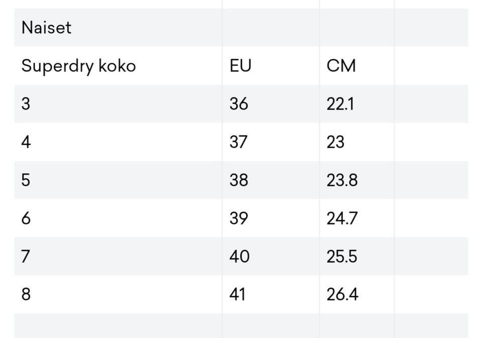The height and width of the screenshot is (338, 482).
Task: Click the Naiset header cell
Action: [46, 28]
